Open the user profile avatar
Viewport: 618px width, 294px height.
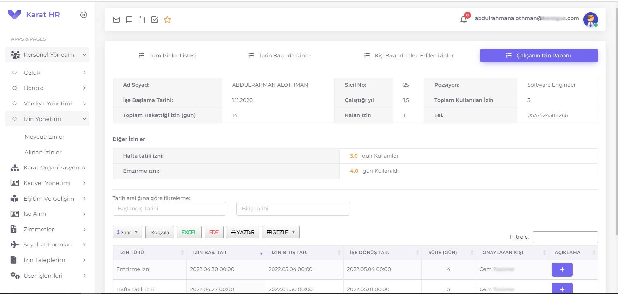(x=591, y=19)
